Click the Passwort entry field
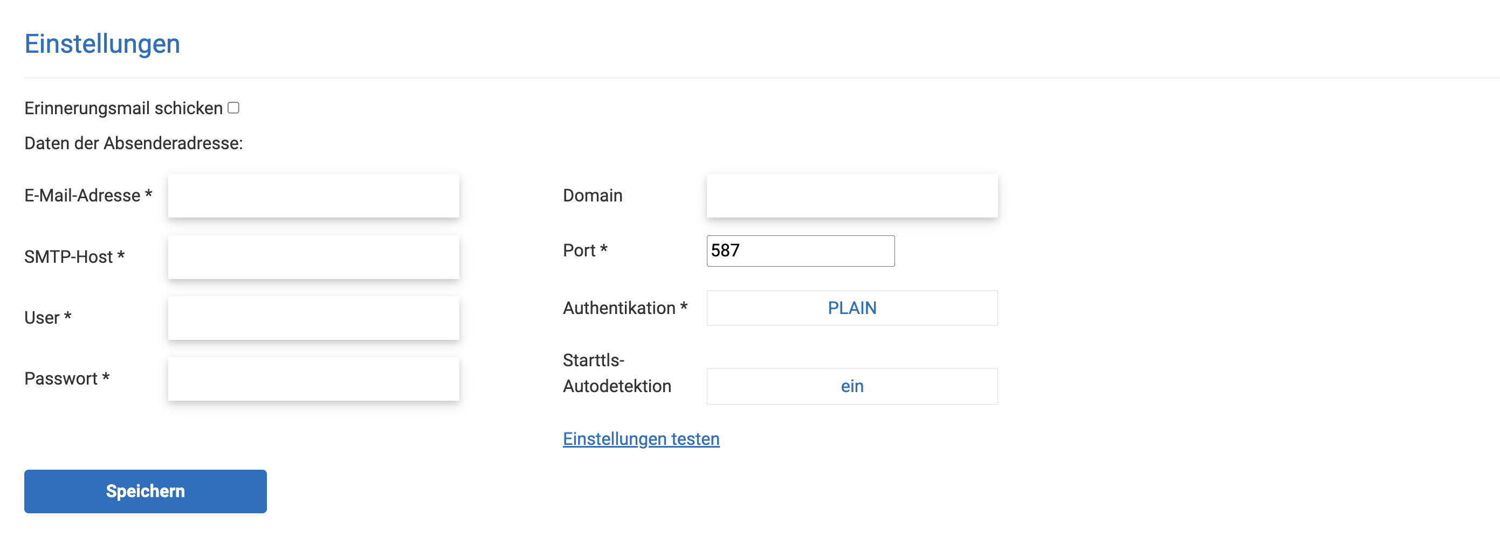Image resolution: width=1500 pixels, height=544 pixels. [313, 379]
